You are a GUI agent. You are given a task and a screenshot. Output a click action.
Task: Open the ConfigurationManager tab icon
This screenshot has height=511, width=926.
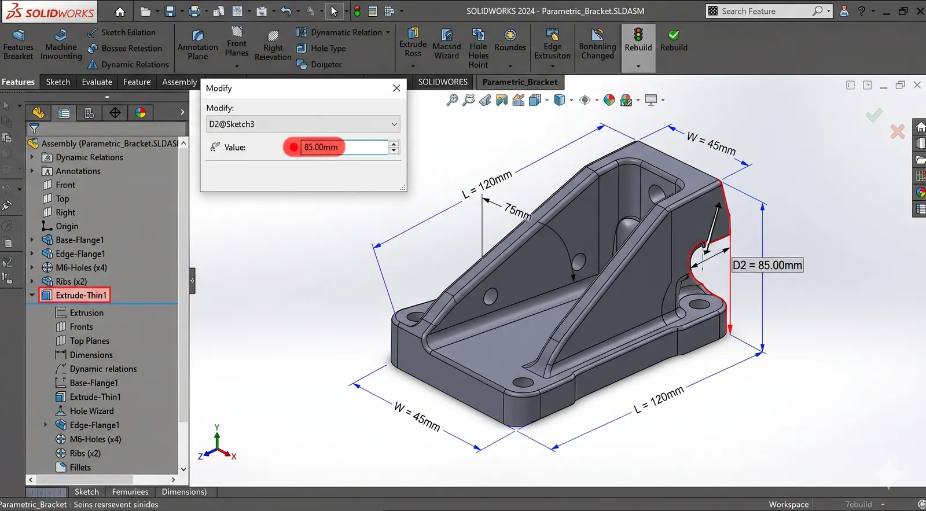click(89, 113)
